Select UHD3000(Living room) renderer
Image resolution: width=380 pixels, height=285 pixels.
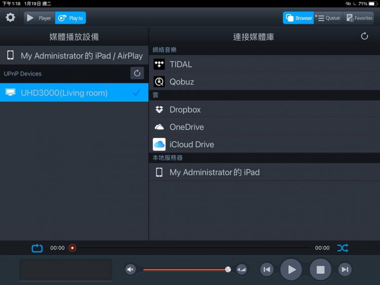[74, 93]
